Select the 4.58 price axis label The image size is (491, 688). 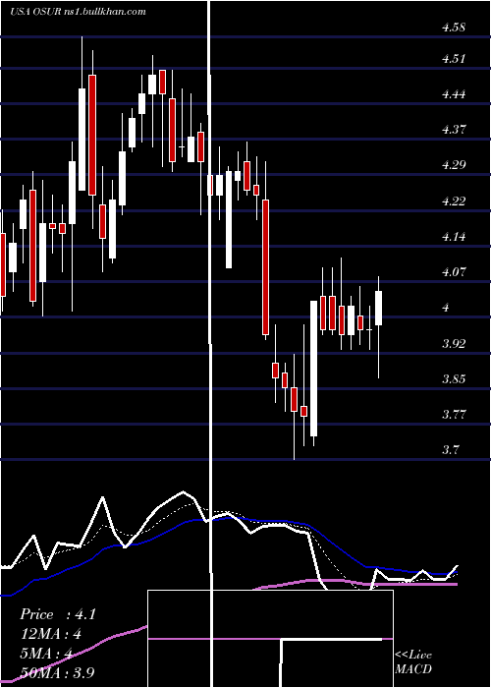454,28
